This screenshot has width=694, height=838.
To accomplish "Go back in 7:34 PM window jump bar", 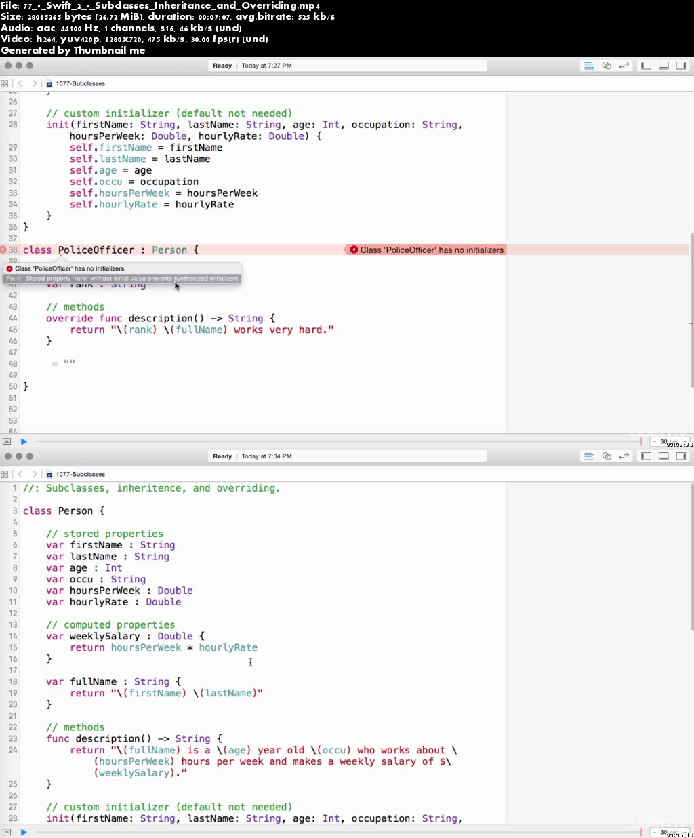I will [20, 474].
